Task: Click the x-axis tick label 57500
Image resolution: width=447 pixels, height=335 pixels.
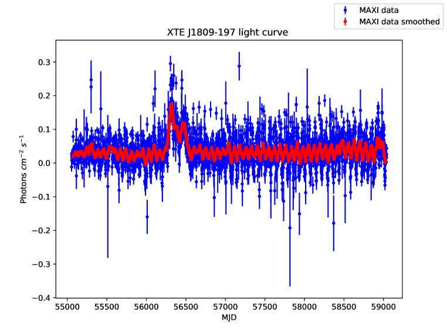Action: [265, 307]
